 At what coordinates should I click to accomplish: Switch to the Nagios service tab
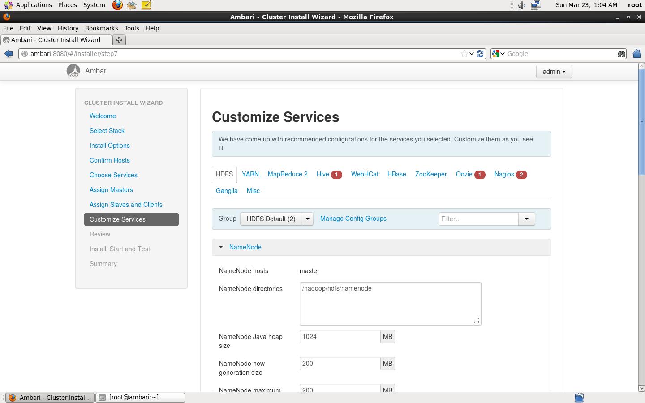pos(504,174)
